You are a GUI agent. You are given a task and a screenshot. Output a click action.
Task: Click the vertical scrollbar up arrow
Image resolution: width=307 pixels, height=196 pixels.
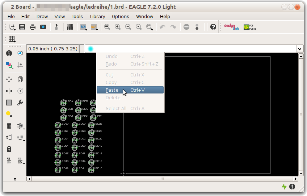point(301,57)
